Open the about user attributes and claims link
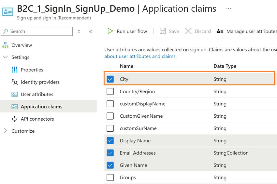Image resolution: width=277 pixels, height=184 pixels. coord(140,56)
